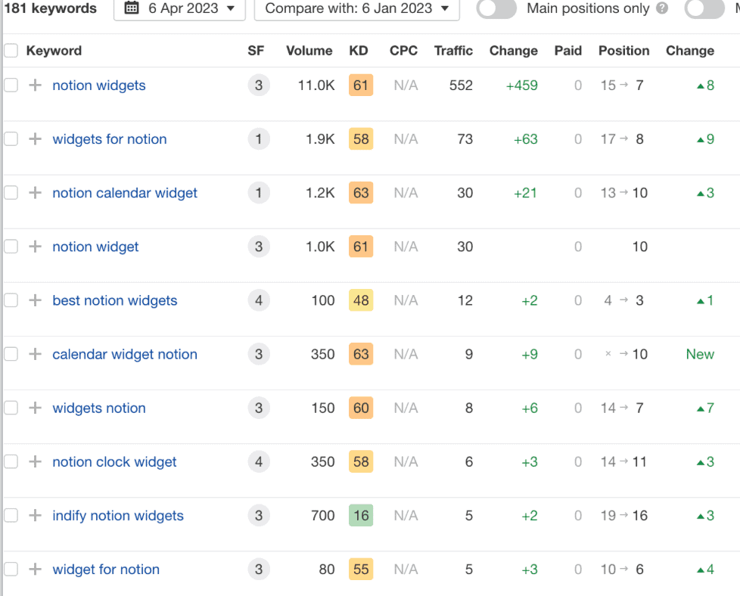The height and width of the screenshot is (596, 740).
Task: Sort by the KD column header
Action: [x=359, y=51]
